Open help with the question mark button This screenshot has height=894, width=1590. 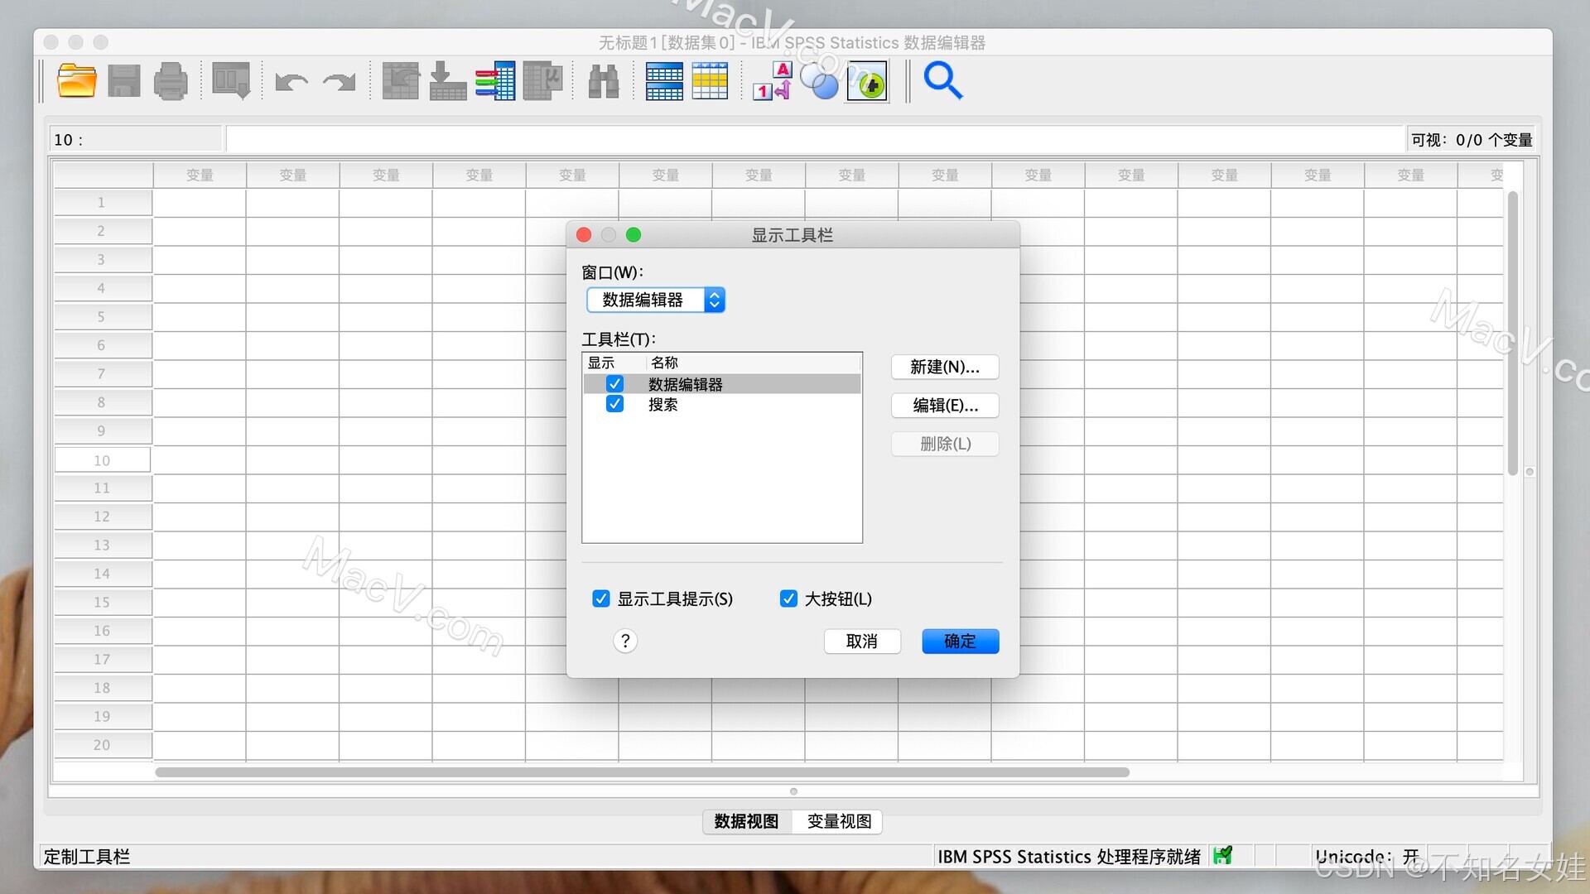click(625, 641)
